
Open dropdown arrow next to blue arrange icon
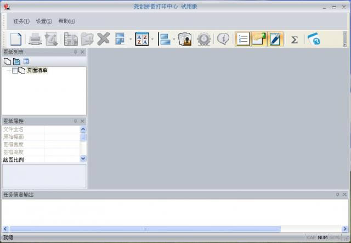pos(174,39)
